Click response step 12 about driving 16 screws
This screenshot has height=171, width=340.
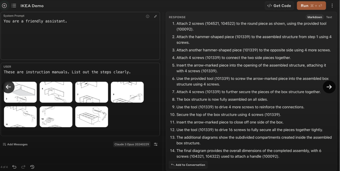tap(250, 130)
